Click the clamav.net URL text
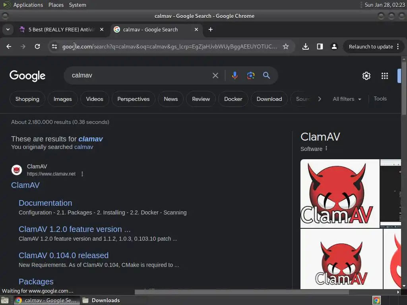407x305 pixels. pos(51,174)
